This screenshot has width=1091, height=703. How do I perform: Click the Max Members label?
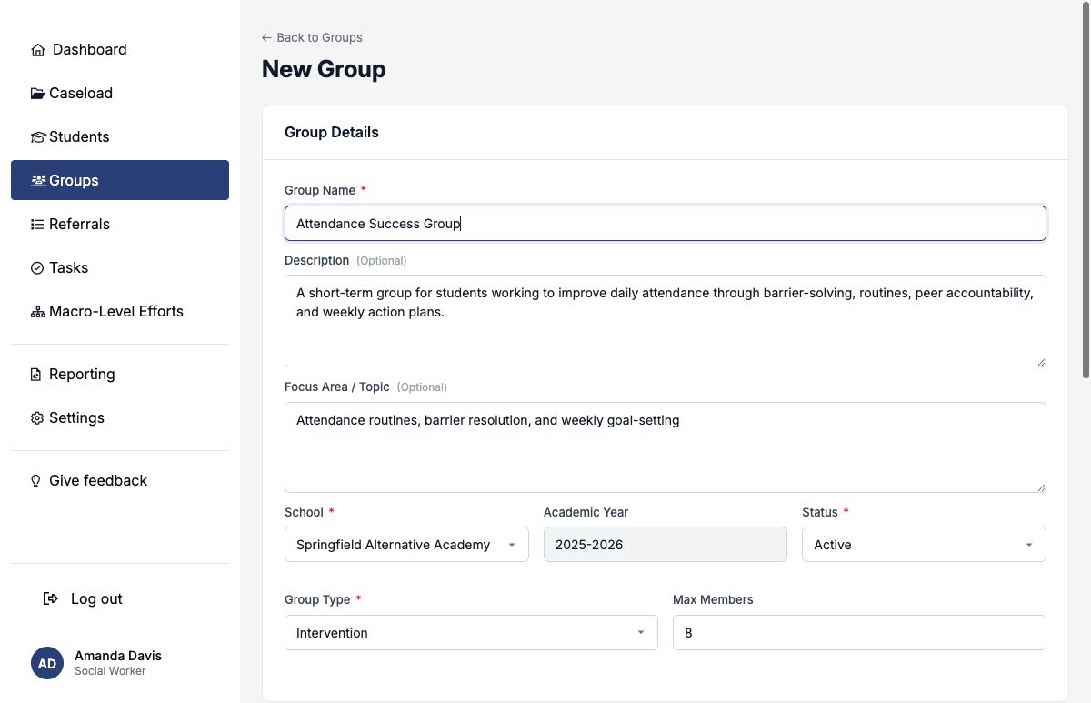pyautogui.click(x=713, y=599)
